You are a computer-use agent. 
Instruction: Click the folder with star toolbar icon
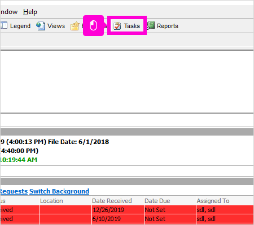pos(75,26)
